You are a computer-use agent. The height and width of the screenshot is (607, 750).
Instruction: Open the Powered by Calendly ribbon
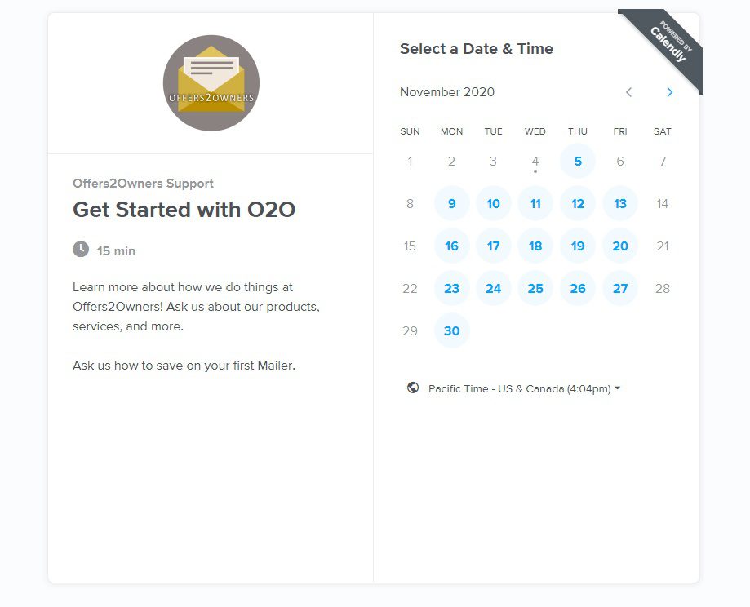(668, 43)
